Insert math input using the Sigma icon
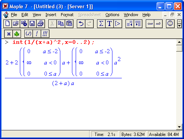 [x=101, y=24]
